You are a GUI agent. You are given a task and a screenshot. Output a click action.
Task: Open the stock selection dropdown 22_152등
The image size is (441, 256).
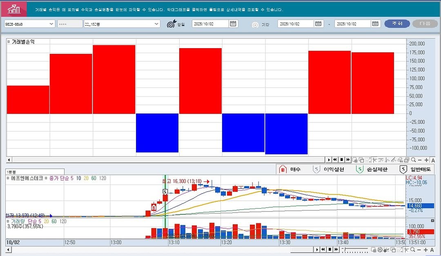157,24
